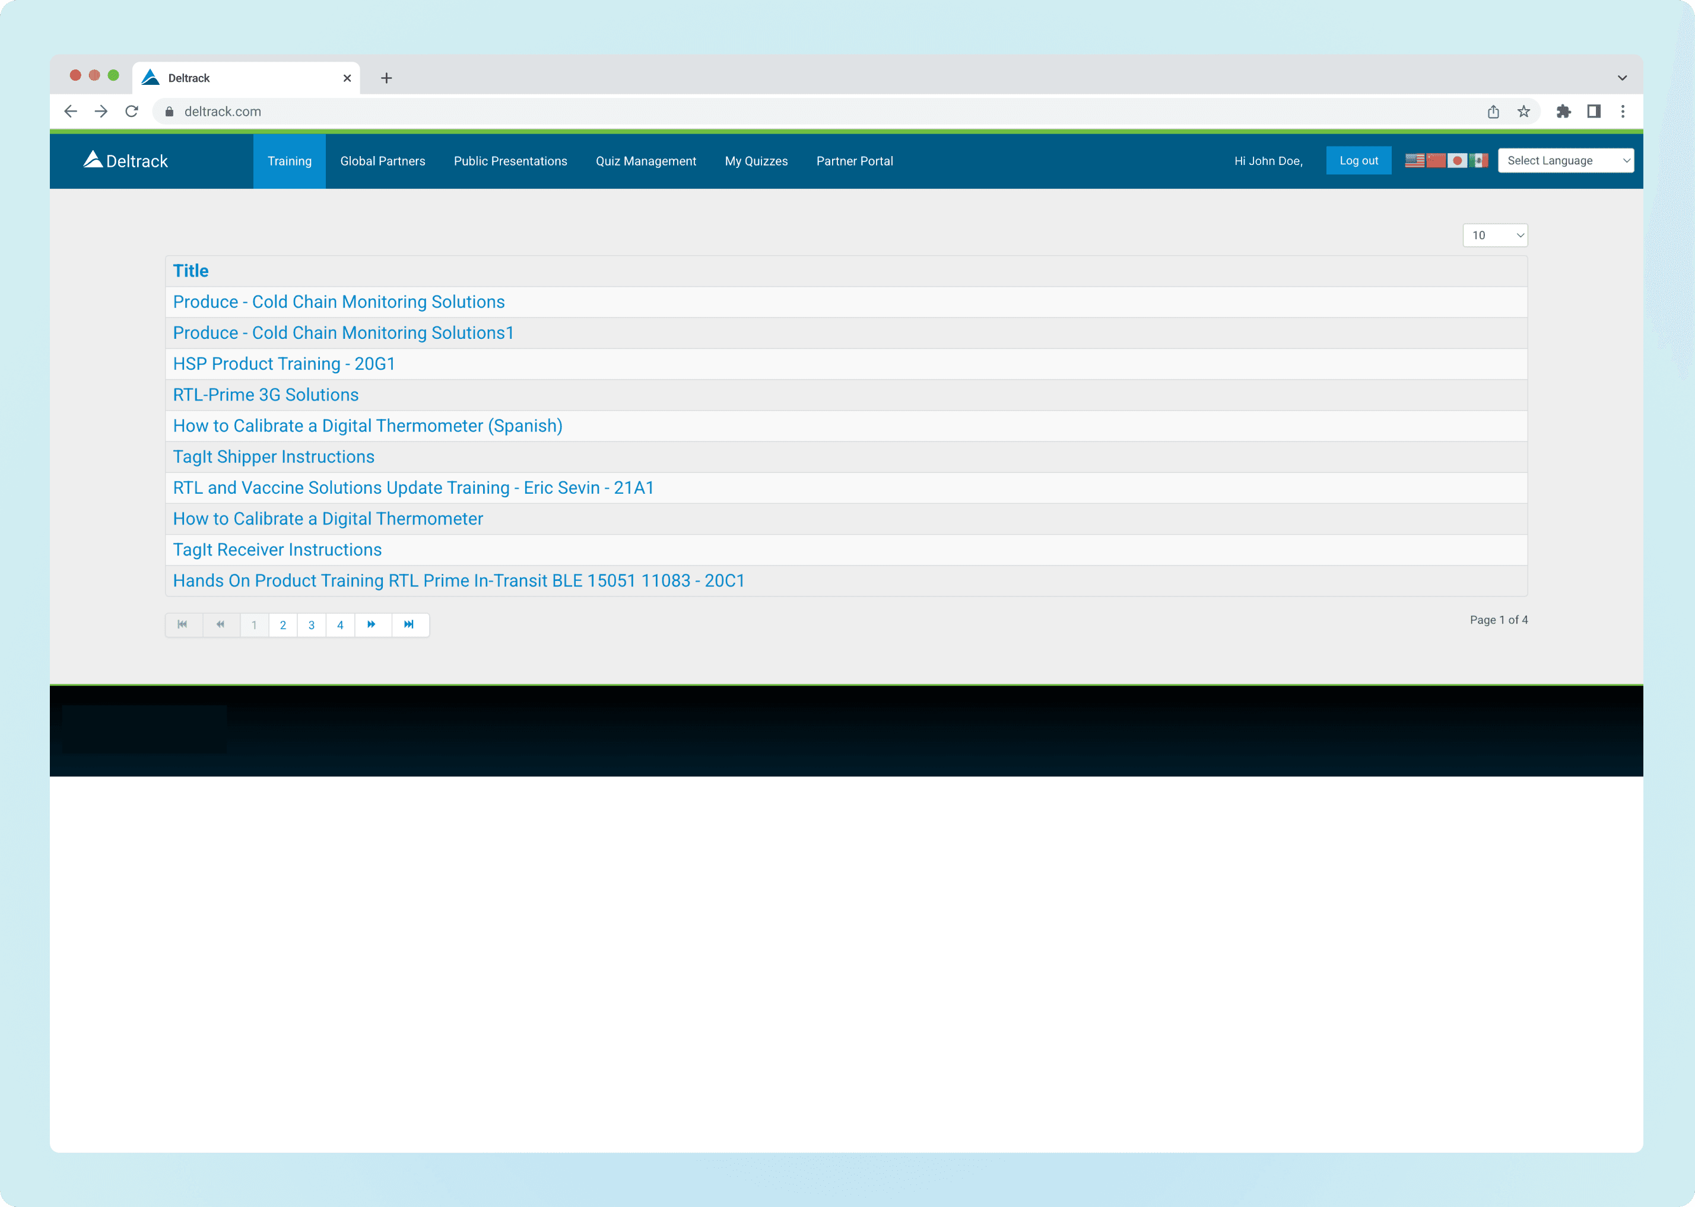Click the Log out button
1695x1207 pixels.
(1358, 161)
